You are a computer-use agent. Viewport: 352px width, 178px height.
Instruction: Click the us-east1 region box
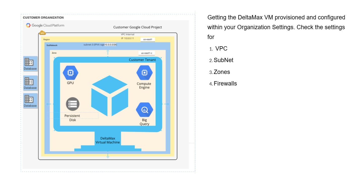coord(148,39)
